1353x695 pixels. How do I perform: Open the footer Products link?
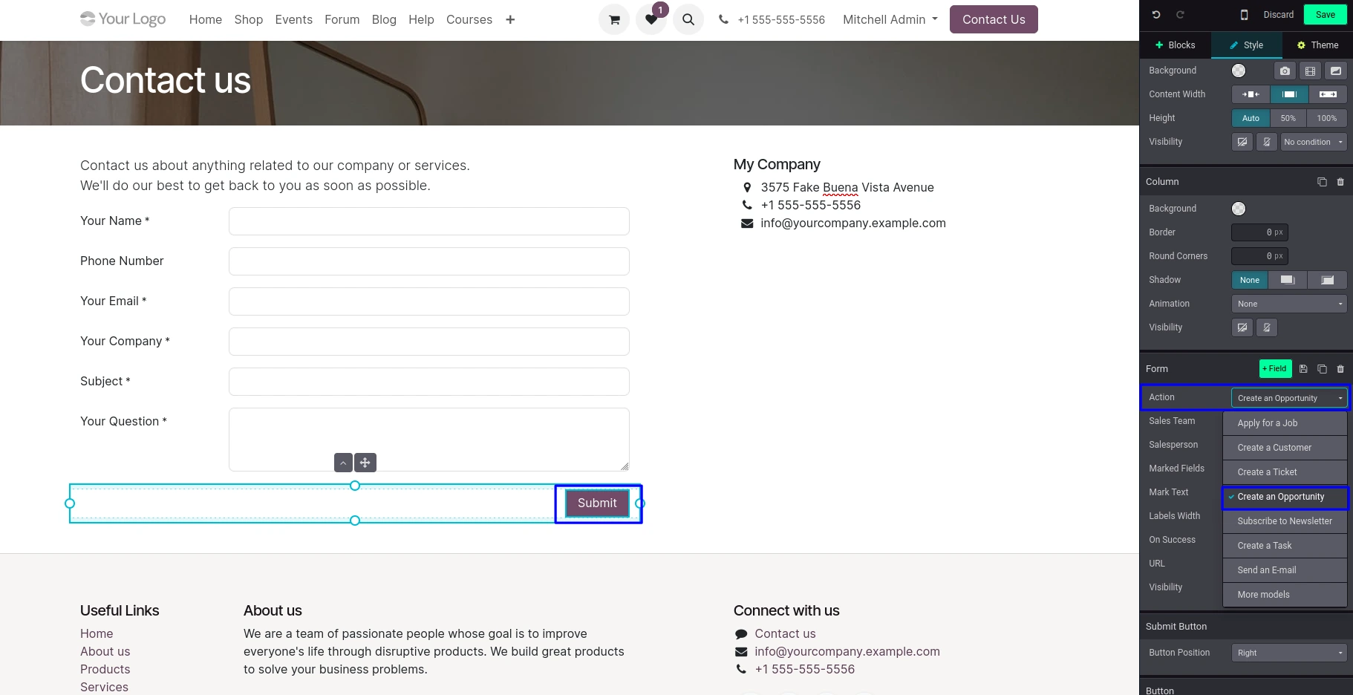pyautogui.click(x=105, y=669)
